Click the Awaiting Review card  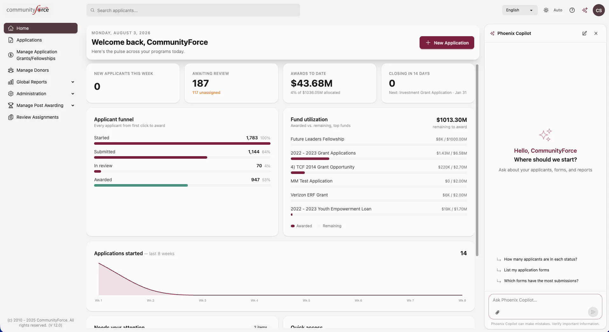[231, 83]
